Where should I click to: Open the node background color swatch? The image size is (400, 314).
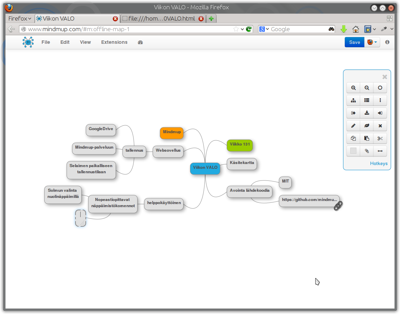coord(353,151)
